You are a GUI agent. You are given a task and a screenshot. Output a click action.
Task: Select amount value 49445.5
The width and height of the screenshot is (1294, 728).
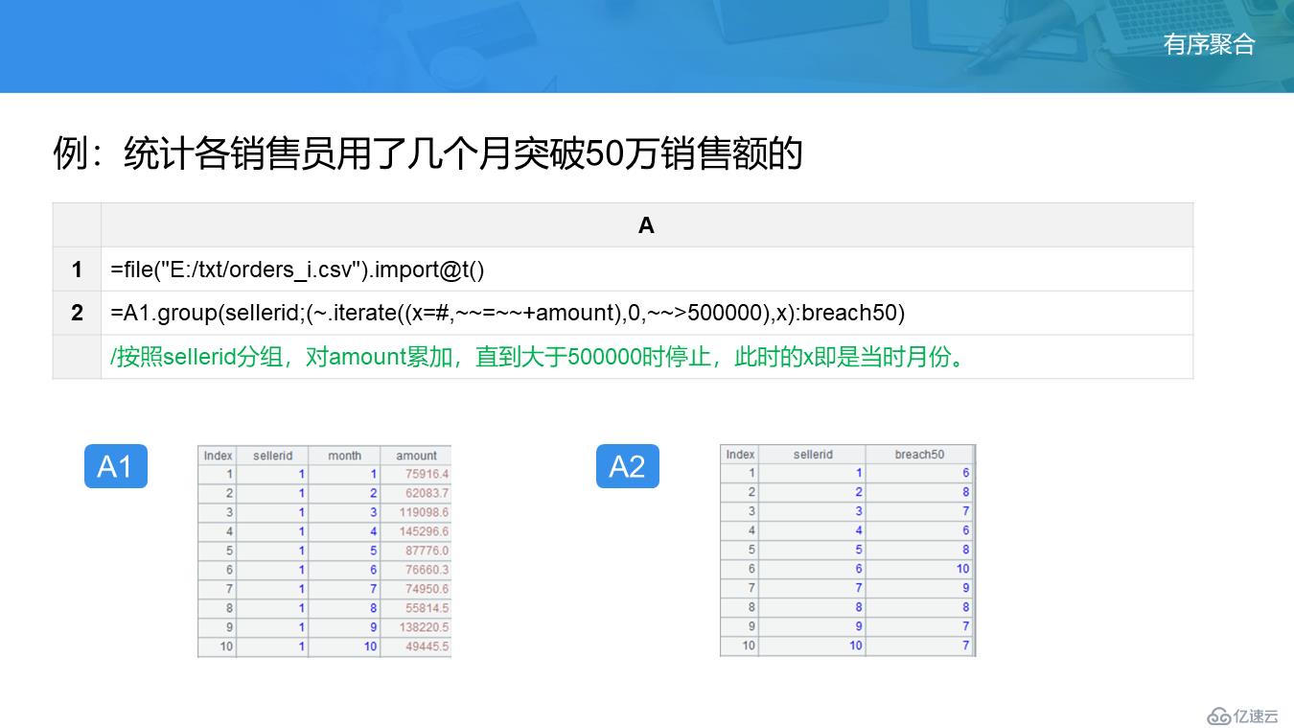click(x=416, y=646)
